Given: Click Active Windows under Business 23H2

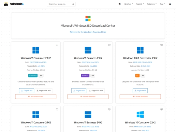Looking at the screenshot, I should (x=88, y=96).
